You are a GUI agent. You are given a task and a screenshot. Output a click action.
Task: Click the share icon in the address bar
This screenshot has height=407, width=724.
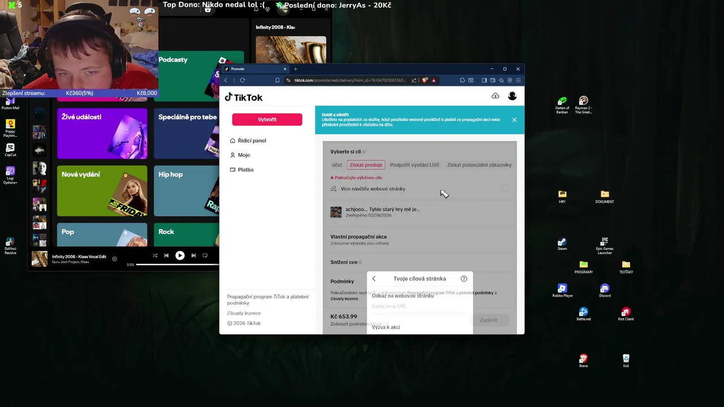click(x=414, y=80)
